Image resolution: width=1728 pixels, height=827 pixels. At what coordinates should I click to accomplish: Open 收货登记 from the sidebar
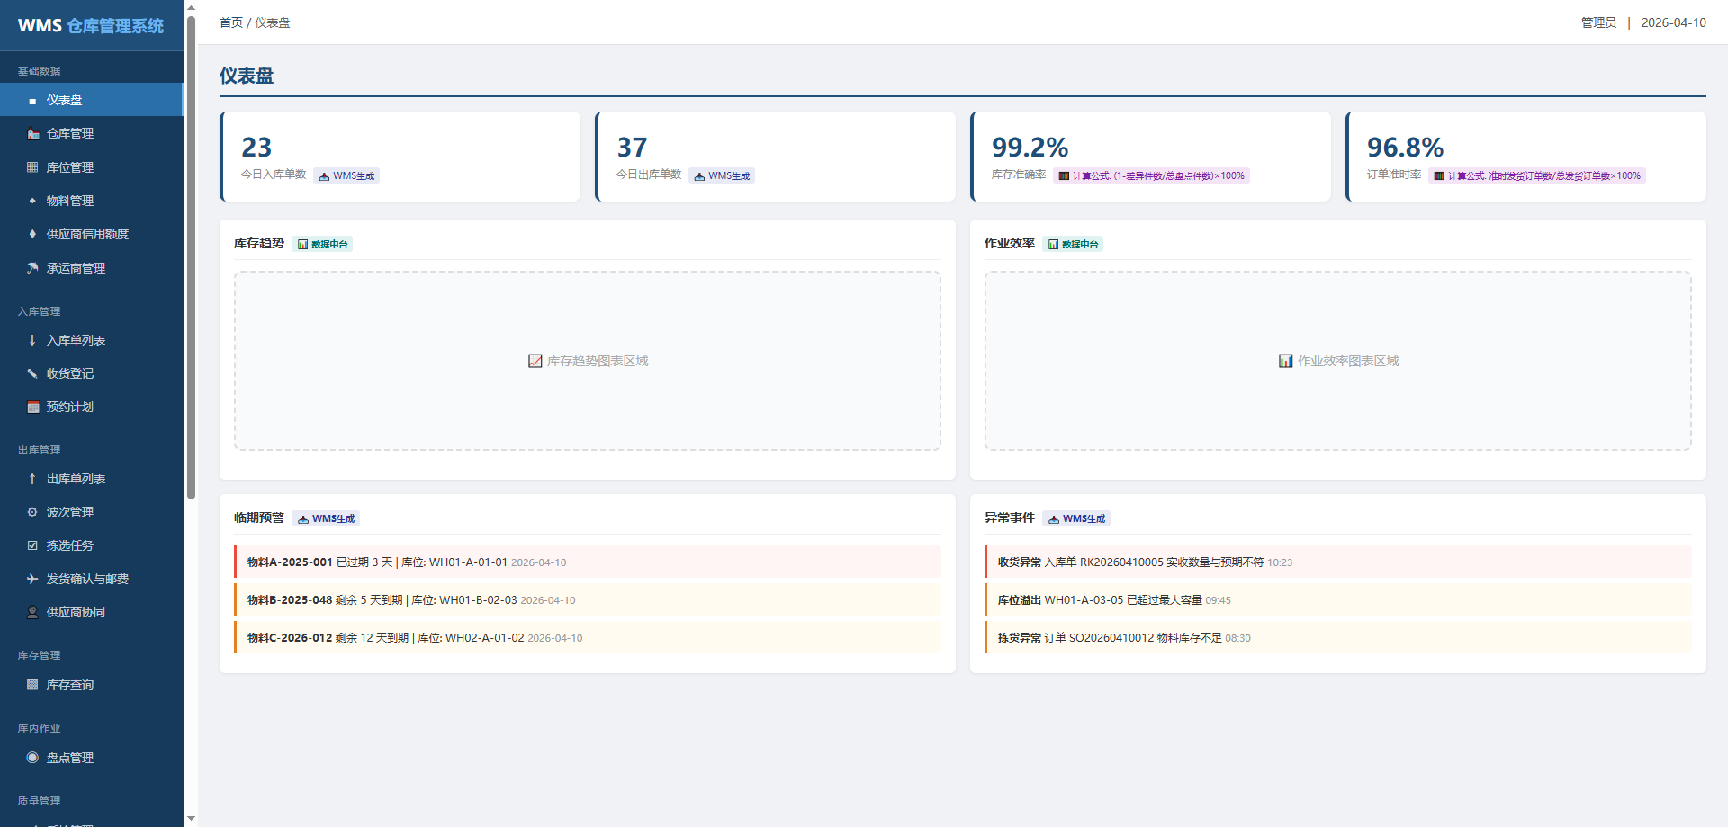pyautogui.click(x=70, y=373)
